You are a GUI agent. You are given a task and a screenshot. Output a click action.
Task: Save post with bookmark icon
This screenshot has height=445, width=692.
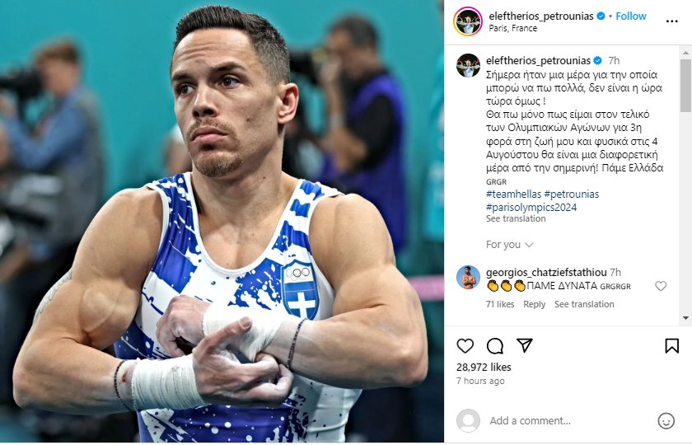tap(671, 345)
